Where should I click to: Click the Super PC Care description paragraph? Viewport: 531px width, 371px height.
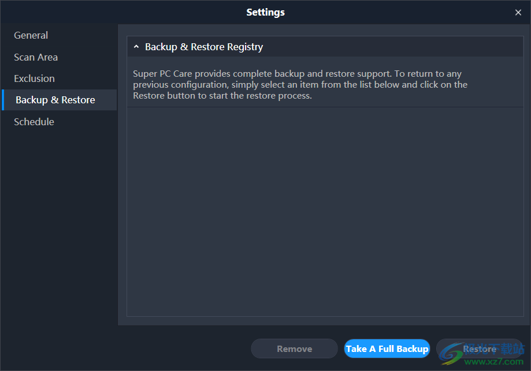coord(300,85)
